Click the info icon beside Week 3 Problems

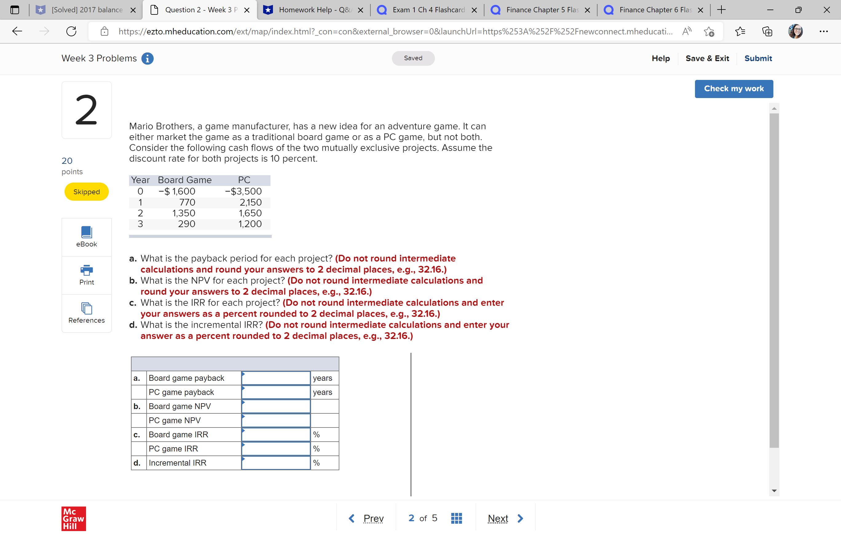pyautogui.click(x=147, y=58)
